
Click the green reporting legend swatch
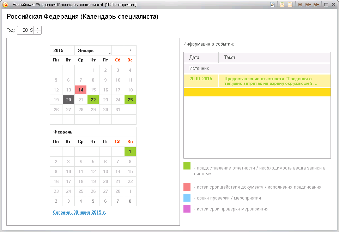187,165
